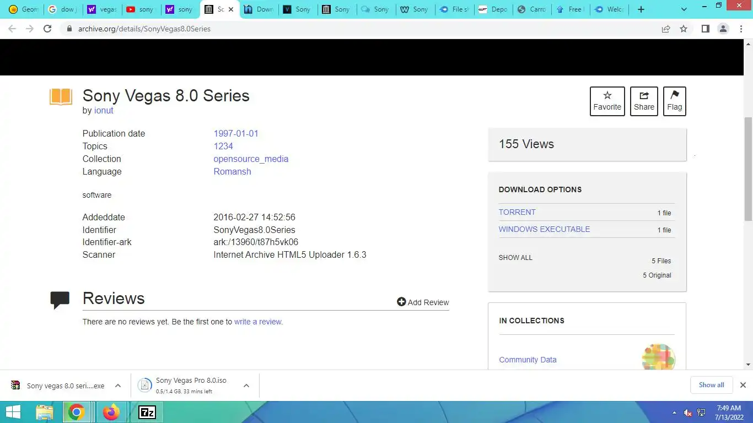Click the Romansh language link
This screenshot has height=423, width=753.
point(232,171)
